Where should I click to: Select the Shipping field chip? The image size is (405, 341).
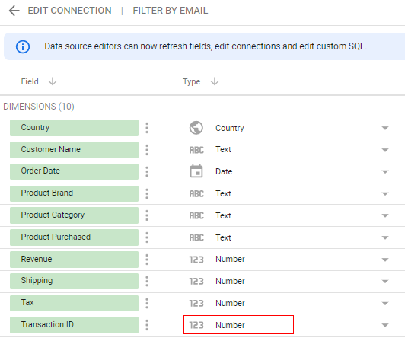point(74,281)
